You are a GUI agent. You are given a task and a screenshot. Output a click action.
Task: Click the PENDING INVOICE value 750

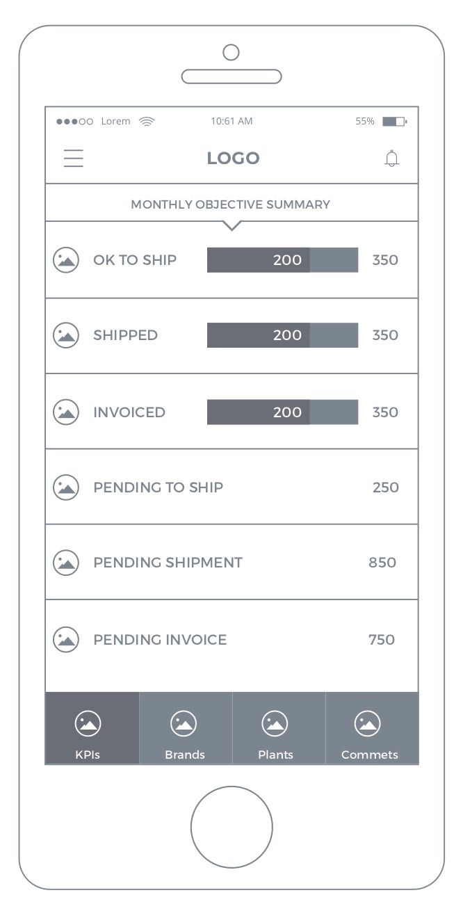click(382, 639)
